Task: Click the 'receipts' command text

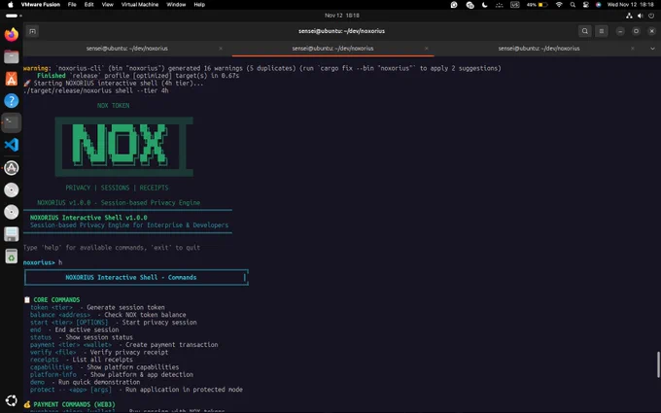Action: pos(44,360)
